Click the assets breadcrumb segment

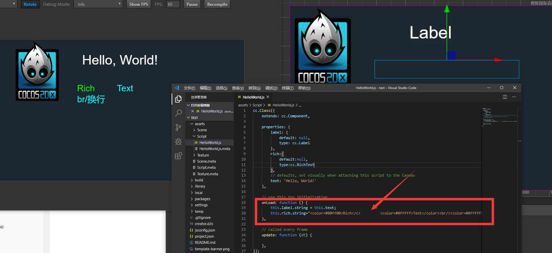tap(243, 105)
